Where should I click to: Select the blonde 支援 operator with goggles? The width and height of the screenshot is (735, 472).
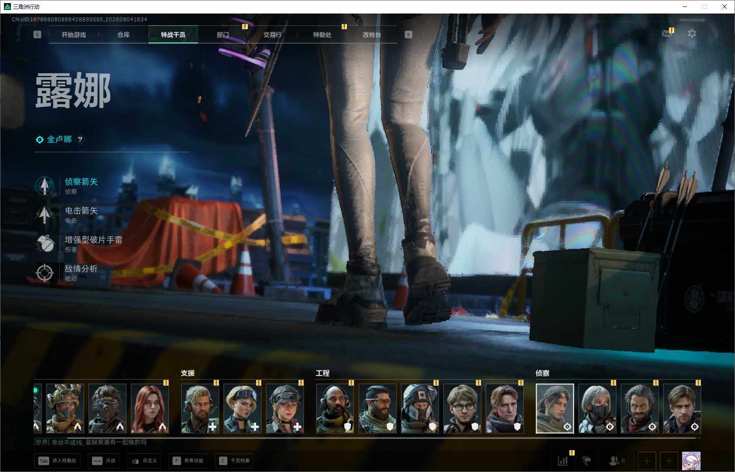tap(243, 408)
